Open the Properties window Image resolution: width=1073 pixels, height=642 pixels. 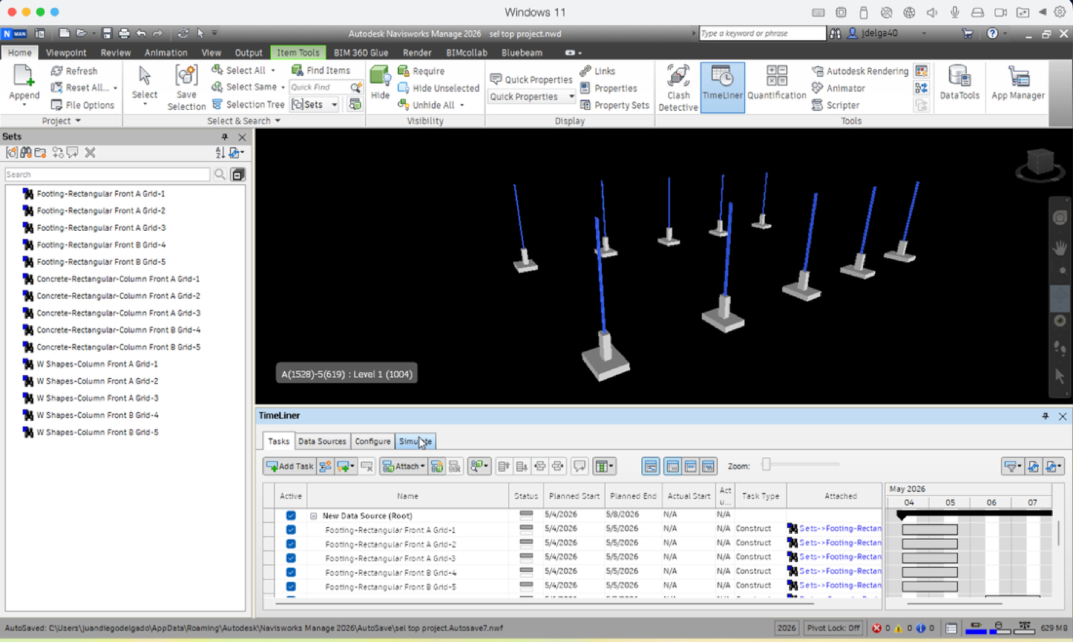point(609,88)
